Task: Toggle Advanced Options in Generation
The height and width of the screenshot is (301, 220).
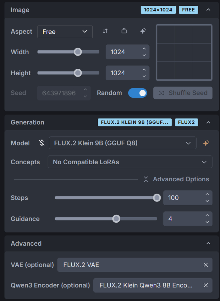Action: click(x=176, y=179)
